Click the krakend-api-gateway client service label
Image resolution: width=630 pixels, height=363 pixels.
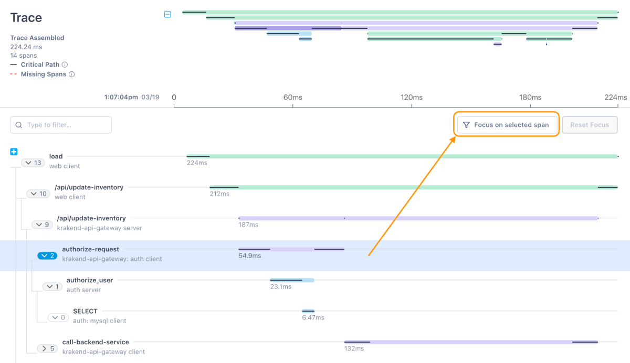click(103, 351)
